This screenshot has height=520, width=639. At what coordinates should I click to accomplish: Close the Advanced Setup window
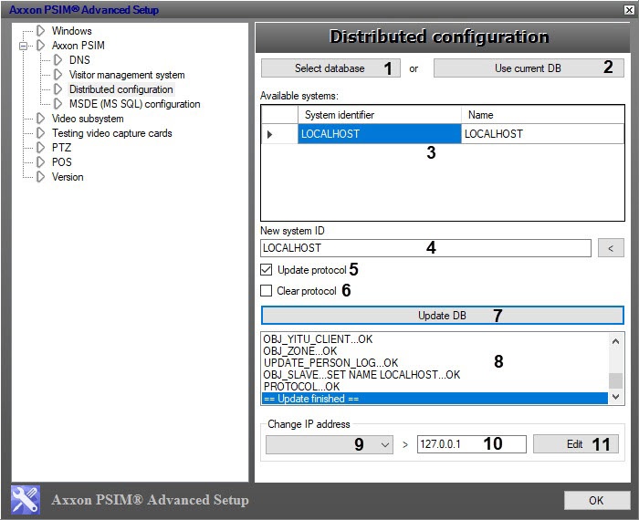627,10
